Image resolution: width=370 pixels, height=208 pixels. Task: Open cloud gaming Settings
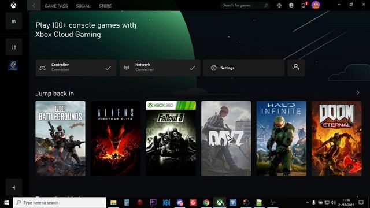click(x=244, y=68)
